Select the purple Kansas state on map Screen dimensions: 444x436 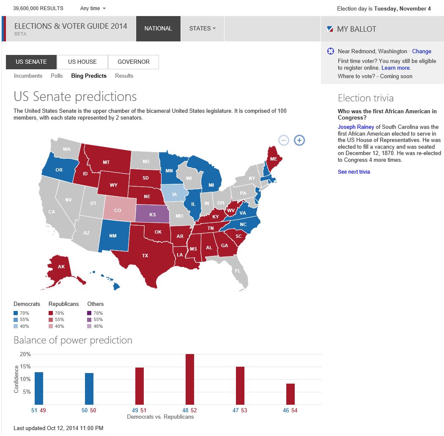(x=152, y=214)
